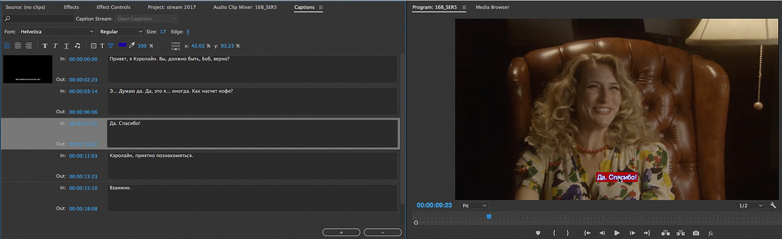This screenshot has width=782, height=239.
Task: Open the Fit zoom level dropdown
Action: (475, 205)
